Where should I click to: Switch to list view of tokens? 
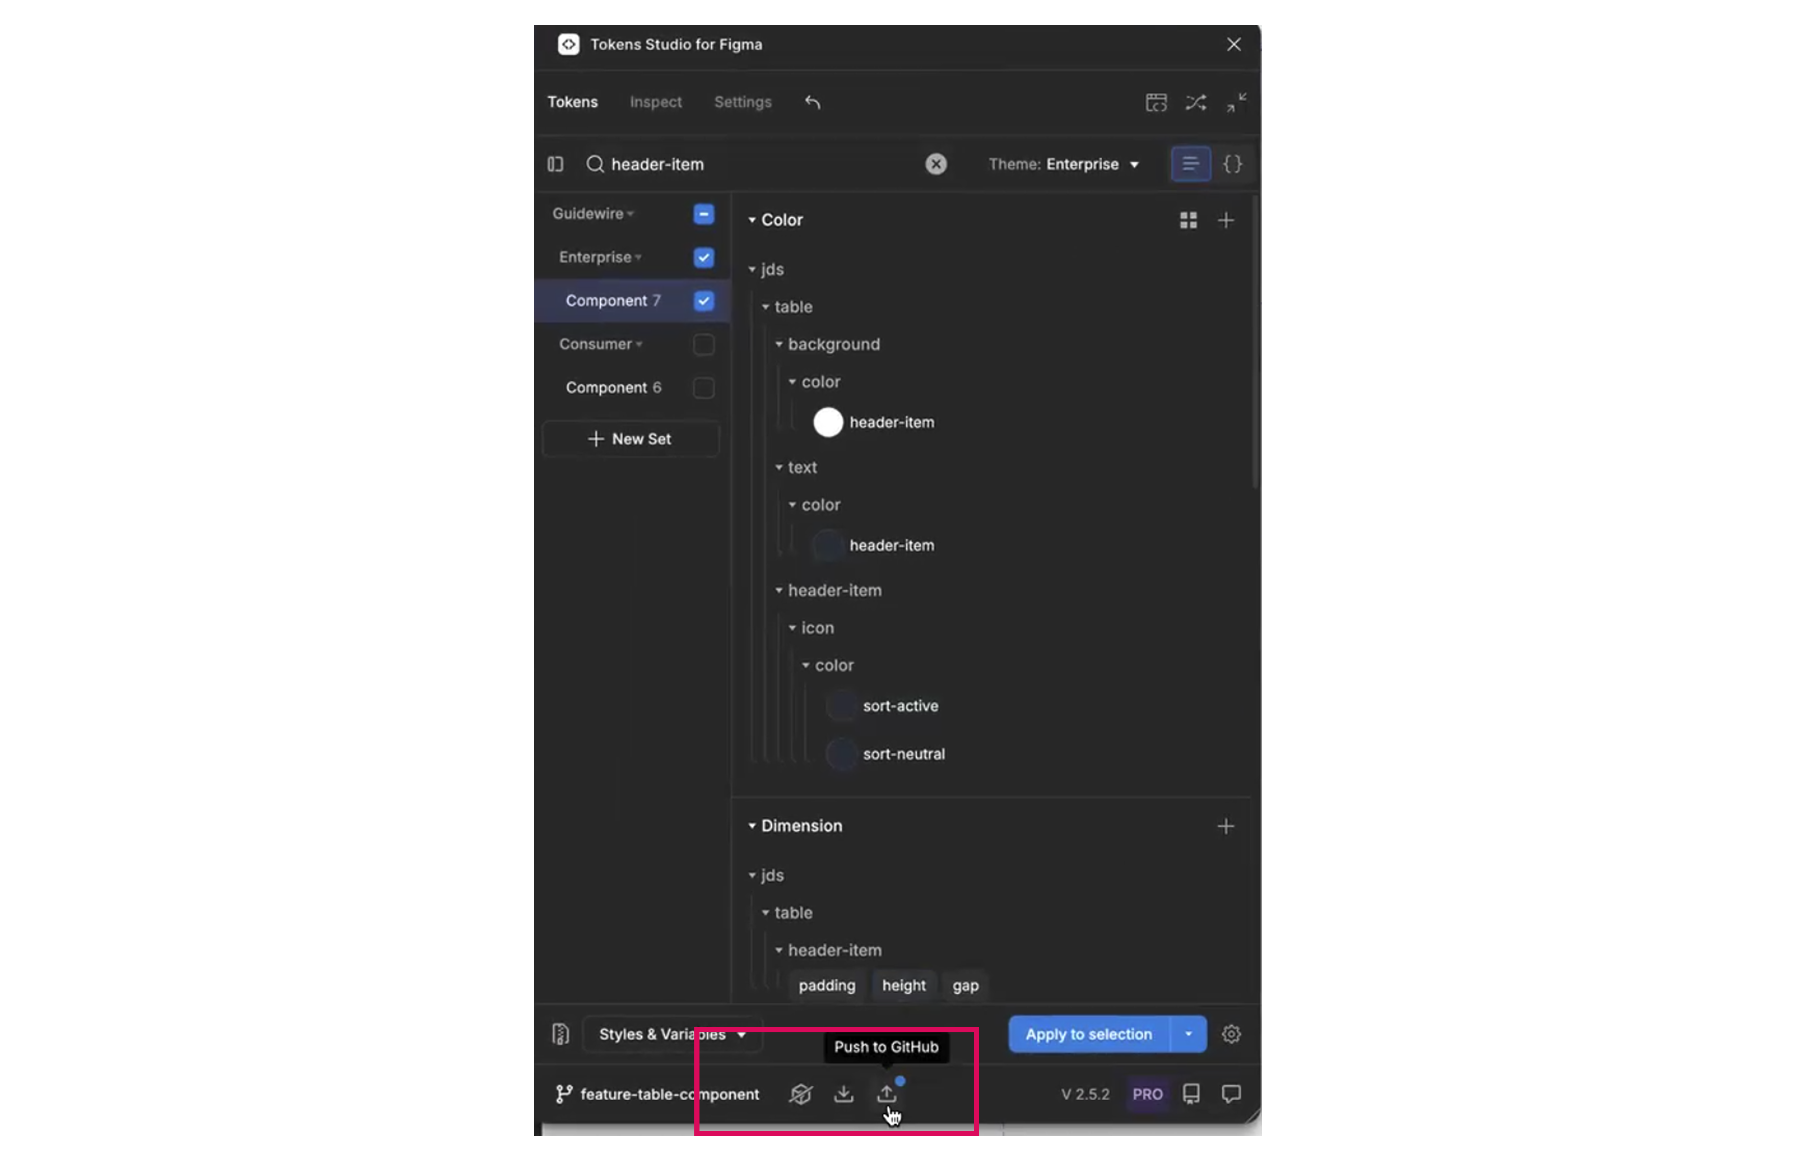[1190, 164]
